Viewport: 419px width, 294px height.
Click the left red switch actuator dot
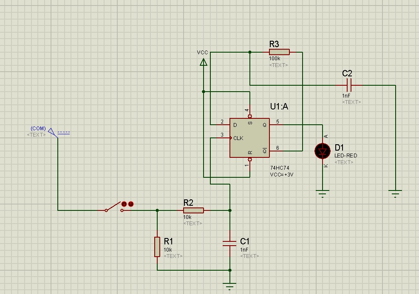click(x=124, y=204)
